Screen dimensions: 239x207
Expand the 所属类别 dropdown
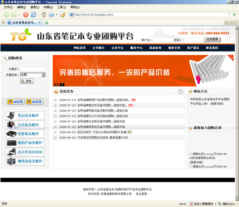coord(43,75)
